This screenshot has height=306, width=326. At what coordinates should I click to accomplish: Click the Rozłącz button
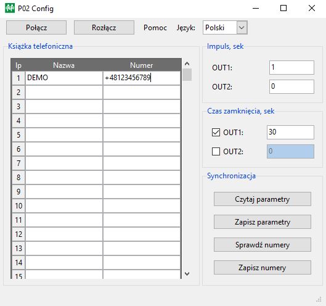coord(104,28)
